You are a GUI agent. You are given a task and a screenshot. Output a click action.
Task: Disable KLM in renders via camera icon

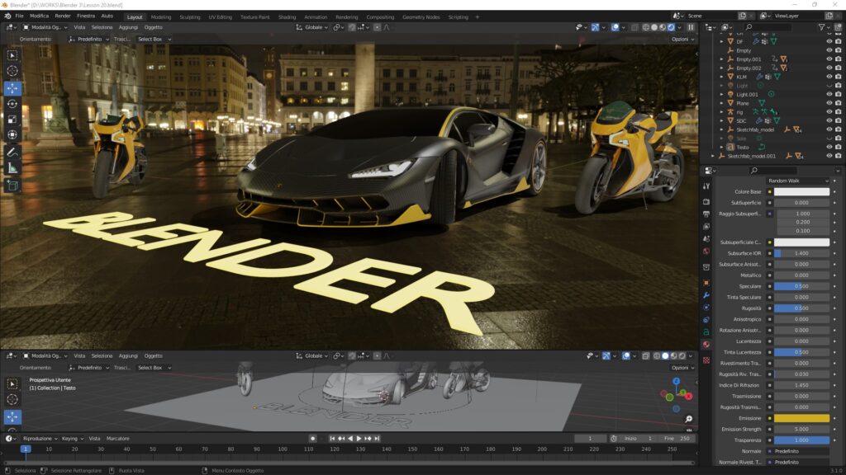[838, 77]
